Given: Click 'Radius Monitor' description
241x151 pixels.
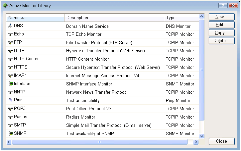Looking at the screenshot, I should point(80,117).
